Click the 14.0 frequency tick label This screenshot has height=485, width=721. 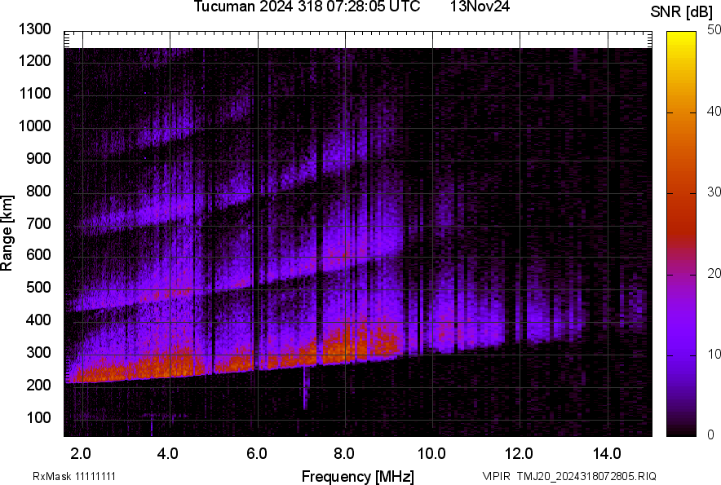click(608, 454)
